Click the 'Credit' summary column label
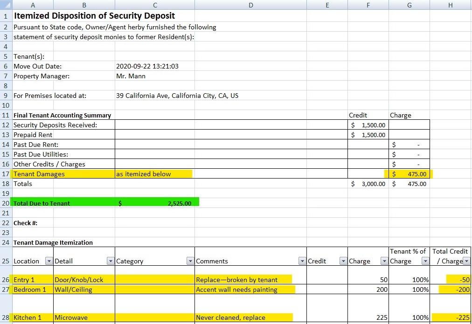The height and width of the screenshot is (324, 472). point(358,115)
